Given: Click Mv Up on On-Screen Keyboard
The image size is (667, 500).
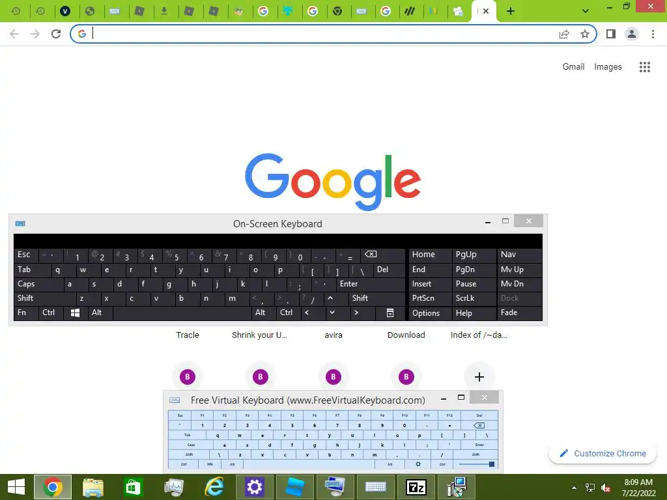Looking at the screenshot, I should (519, 270).
